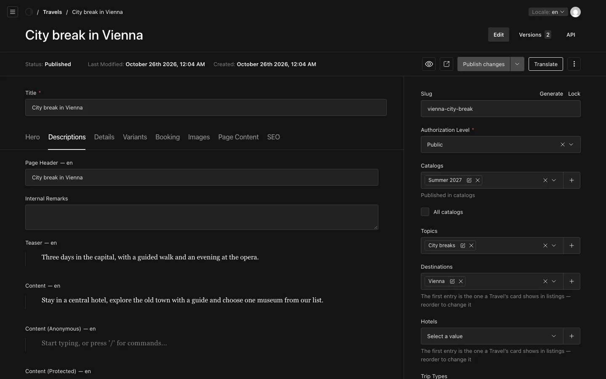
Task: Open the three-dot more actions menu
Action: pyautogui.click(x=574, y=64)
